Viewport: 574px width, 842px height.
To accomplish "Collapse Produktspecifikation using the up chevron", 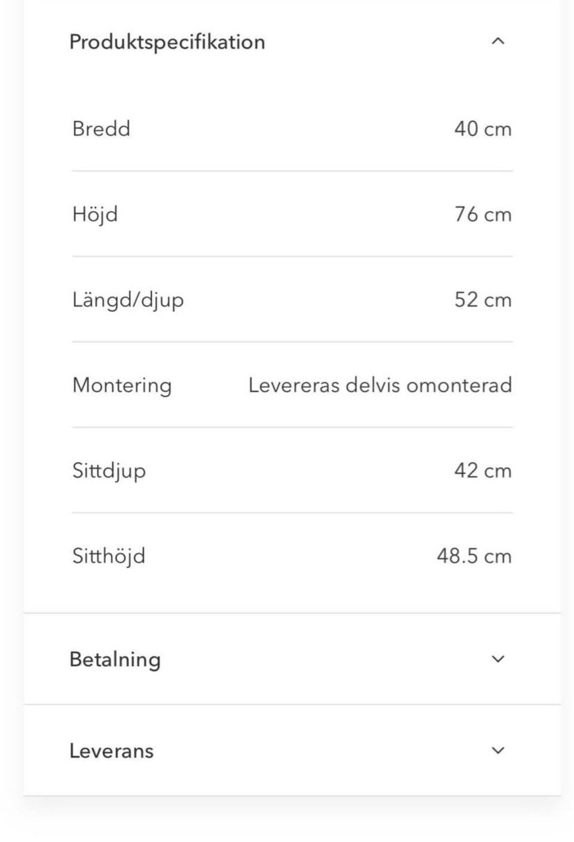I will (497, 41).
